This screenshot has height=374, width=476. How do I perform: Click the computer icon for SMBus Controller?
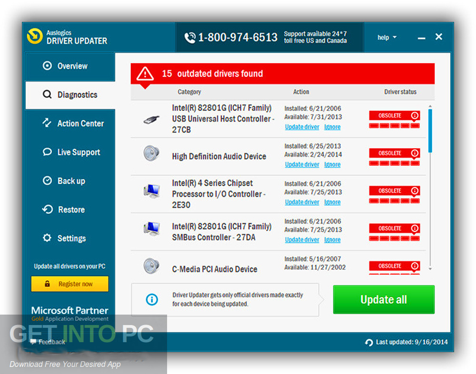tap(151, 229)
